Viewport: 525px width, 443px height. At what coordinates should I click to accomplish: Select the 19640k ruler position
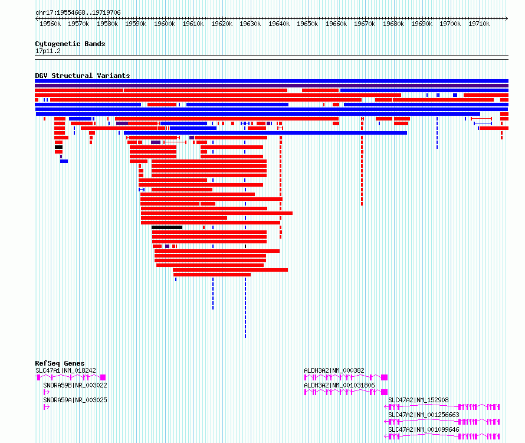(279, 24)
